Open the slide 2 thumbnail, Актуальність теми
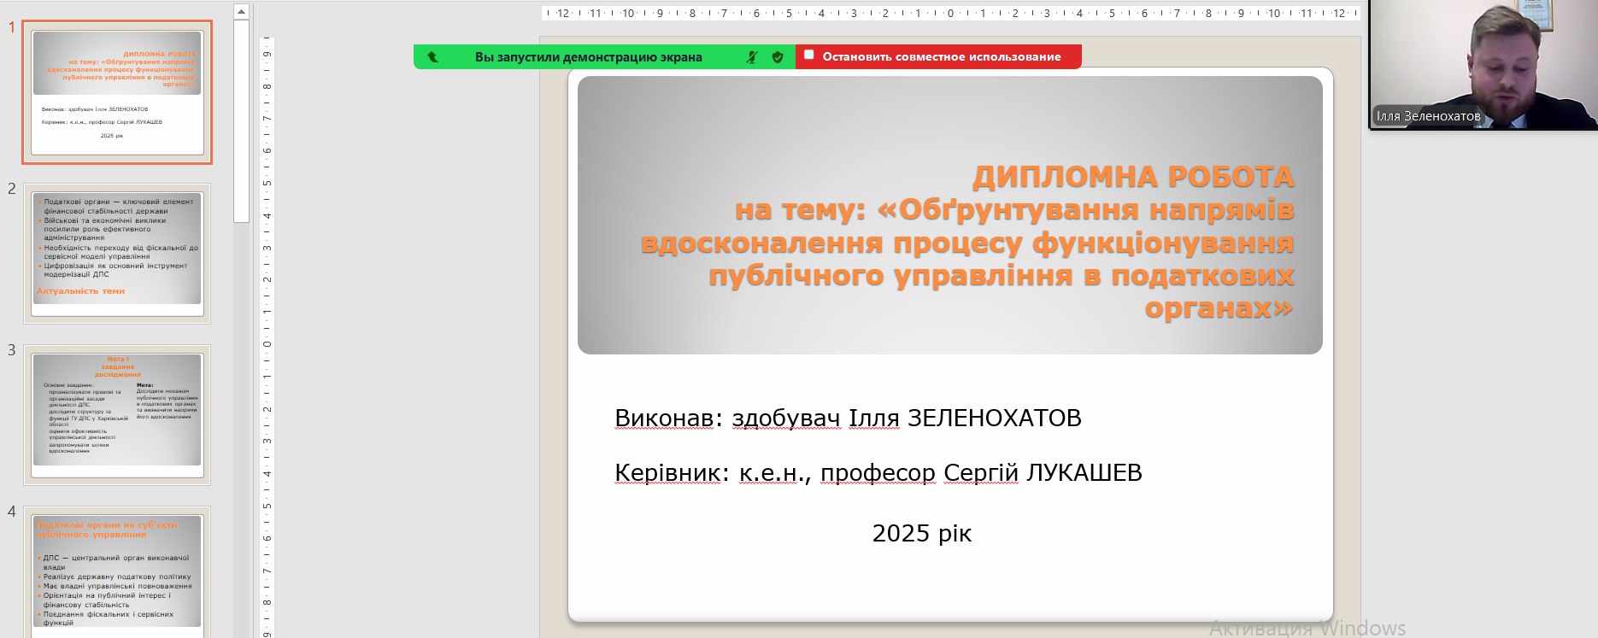1598x638 pixels. point(117,254)
